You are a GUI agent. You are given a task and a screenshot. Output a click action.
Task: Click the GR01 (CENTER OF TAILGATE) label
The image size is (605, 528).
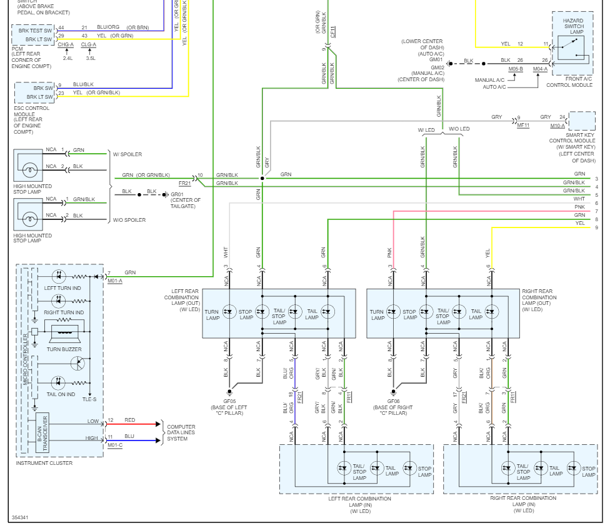(x=186, y=200)
